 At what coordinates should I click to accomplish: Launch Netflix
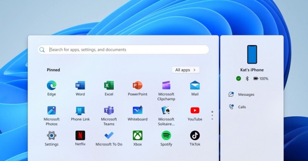[80, 138]
